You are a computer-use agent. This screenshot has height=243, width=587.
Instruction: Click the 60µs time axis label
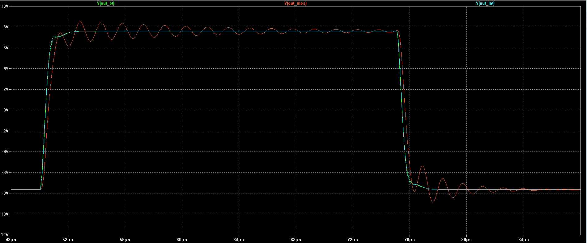(182, 240)
